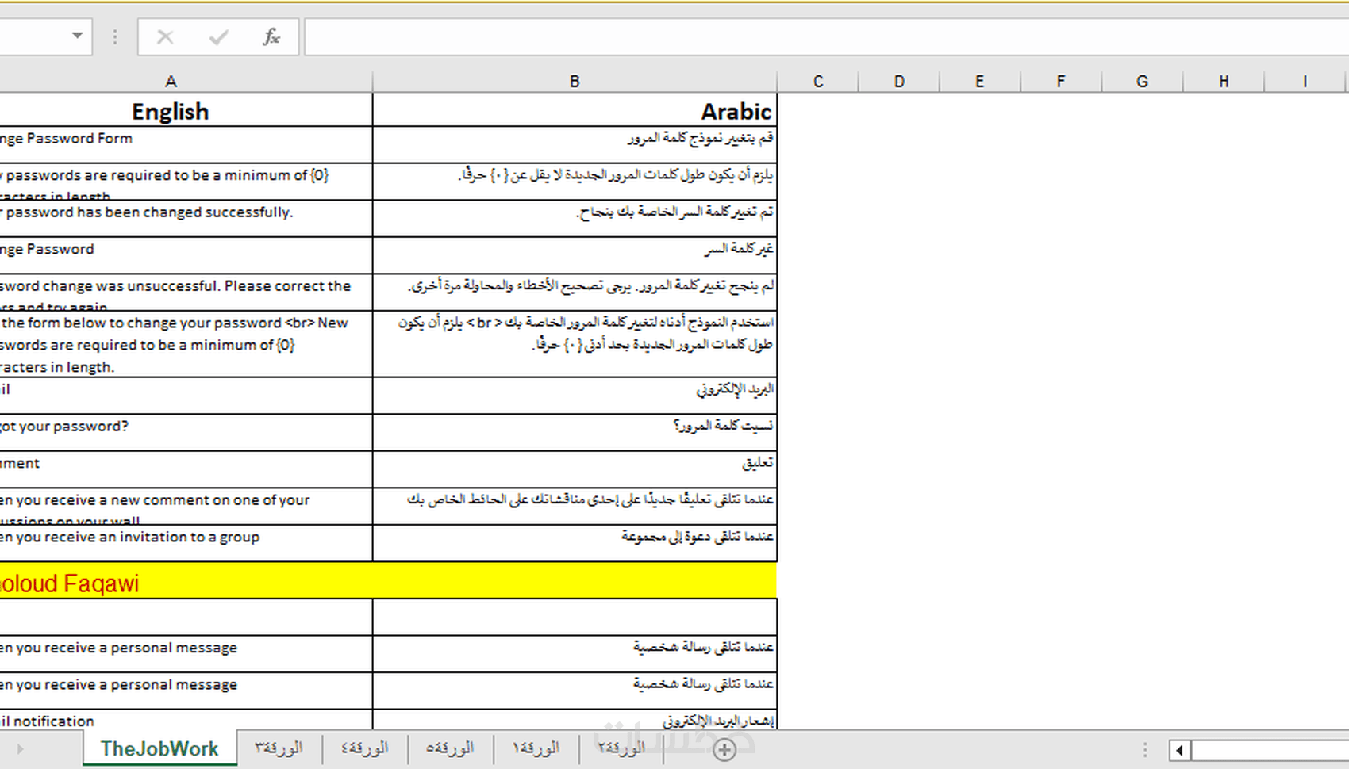Select the "English" header cell
This screenshot has width=1349, height=769.
tap(186, 110)
